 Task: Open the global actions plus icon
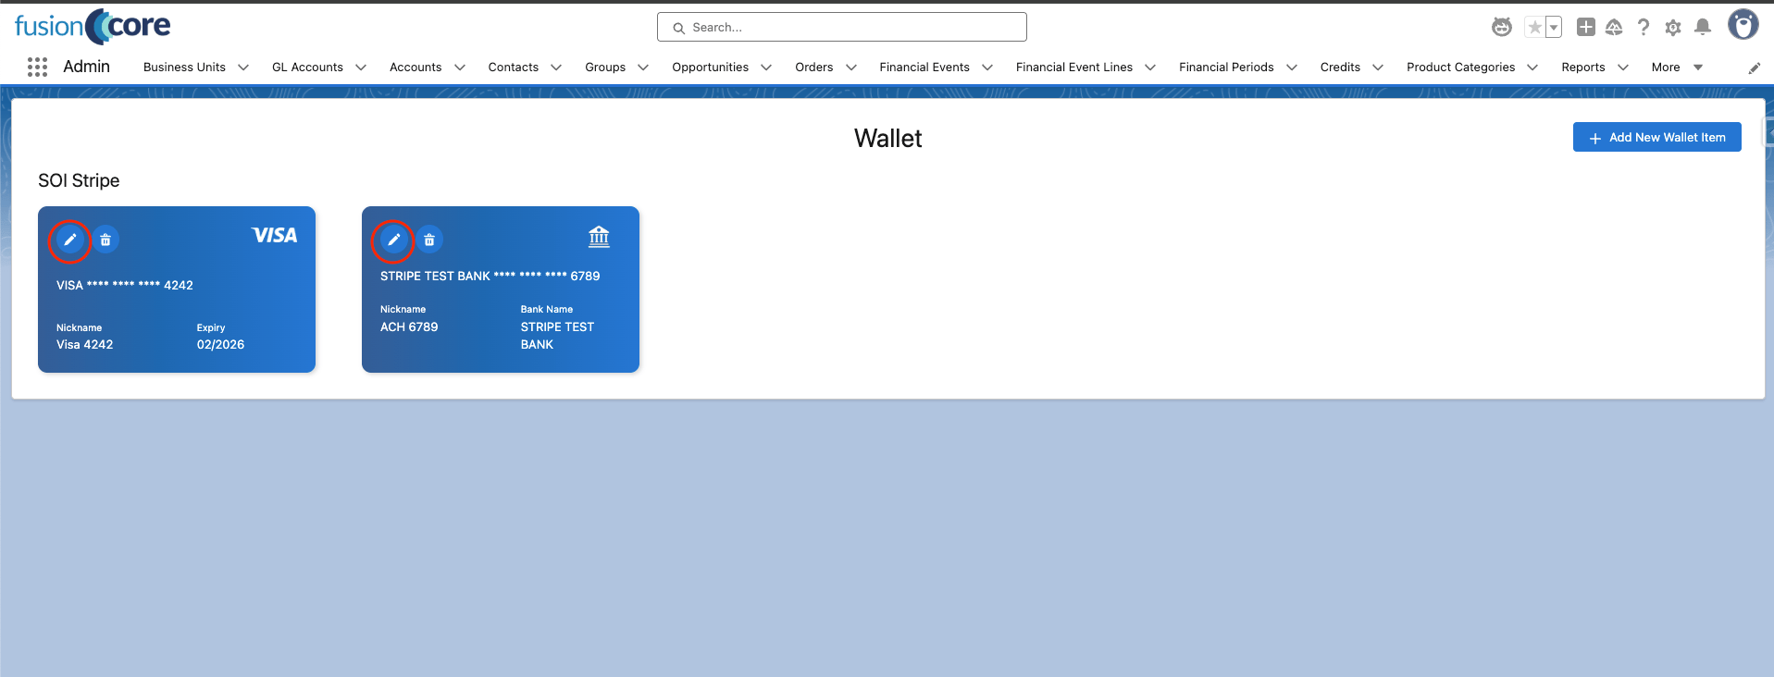pyautogui.click(x=1586, y=27)
